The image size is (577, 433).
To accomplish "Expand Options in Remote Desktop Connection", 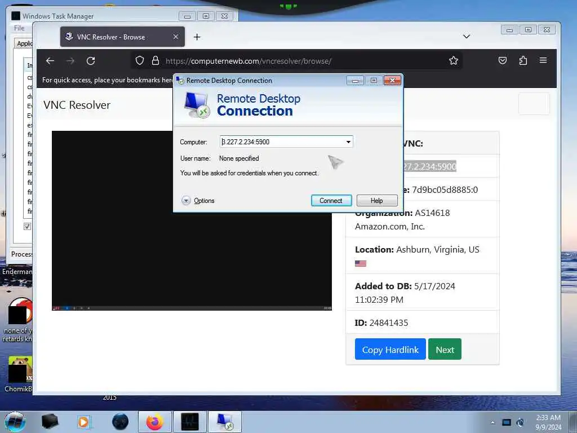I will pyautogui.click(x=198, y=201).
